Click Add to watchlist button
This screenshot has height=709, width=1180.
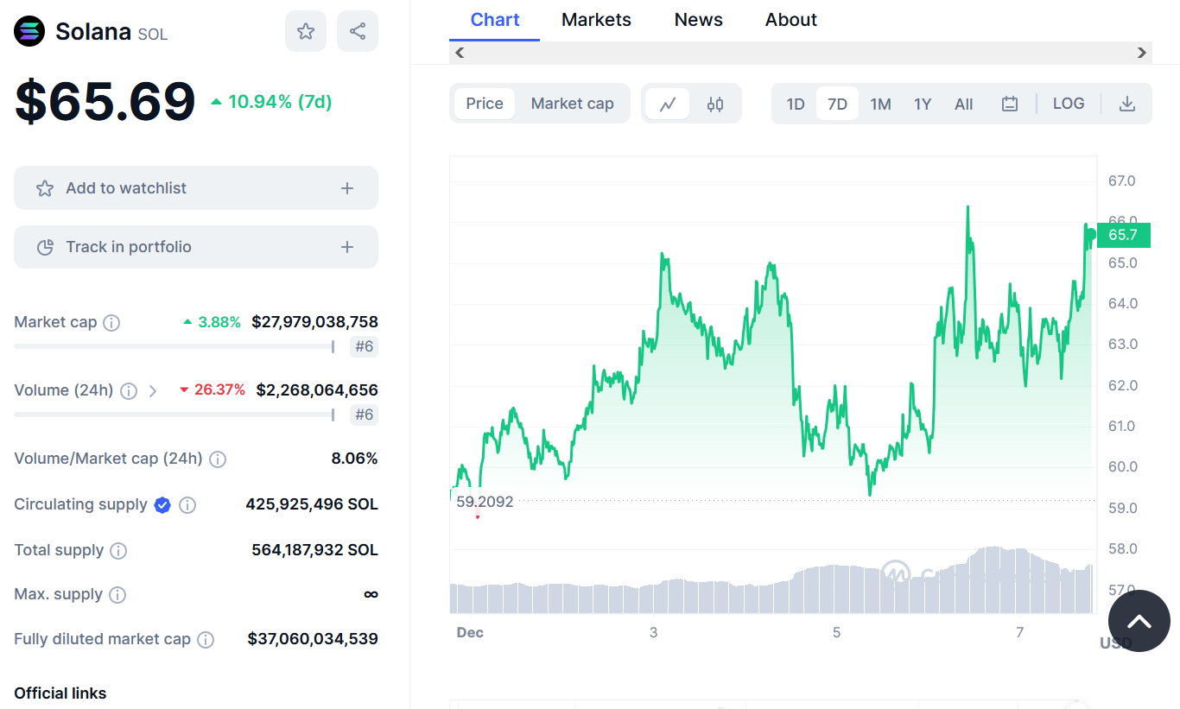[x=196, y=187]
